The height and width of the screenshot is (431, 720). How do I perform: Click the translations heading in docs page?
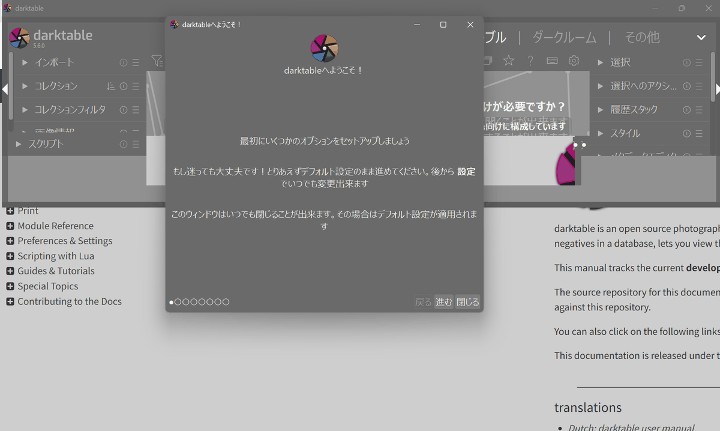pos(588,408)
